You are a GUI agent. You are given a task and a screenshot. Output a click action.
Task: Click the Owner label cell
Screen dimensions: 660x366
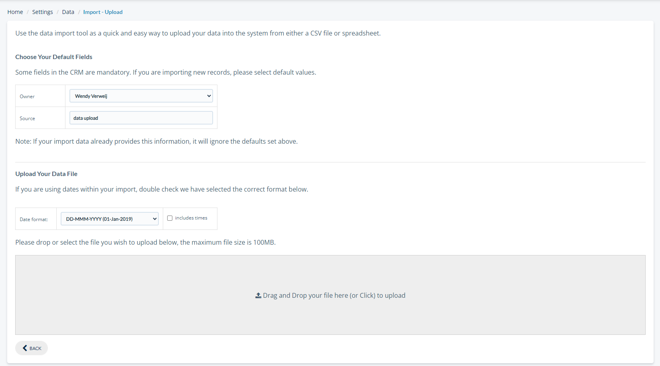pos(40,96)
